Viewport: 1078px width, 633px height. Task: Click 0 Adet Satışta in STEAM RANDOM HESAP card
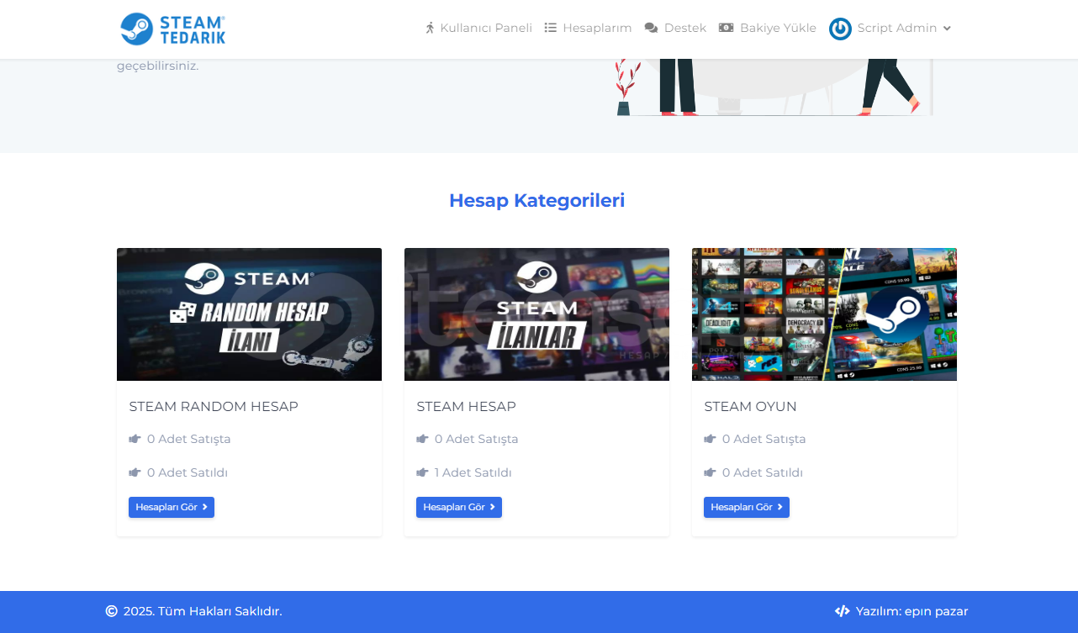pos(189,439)
